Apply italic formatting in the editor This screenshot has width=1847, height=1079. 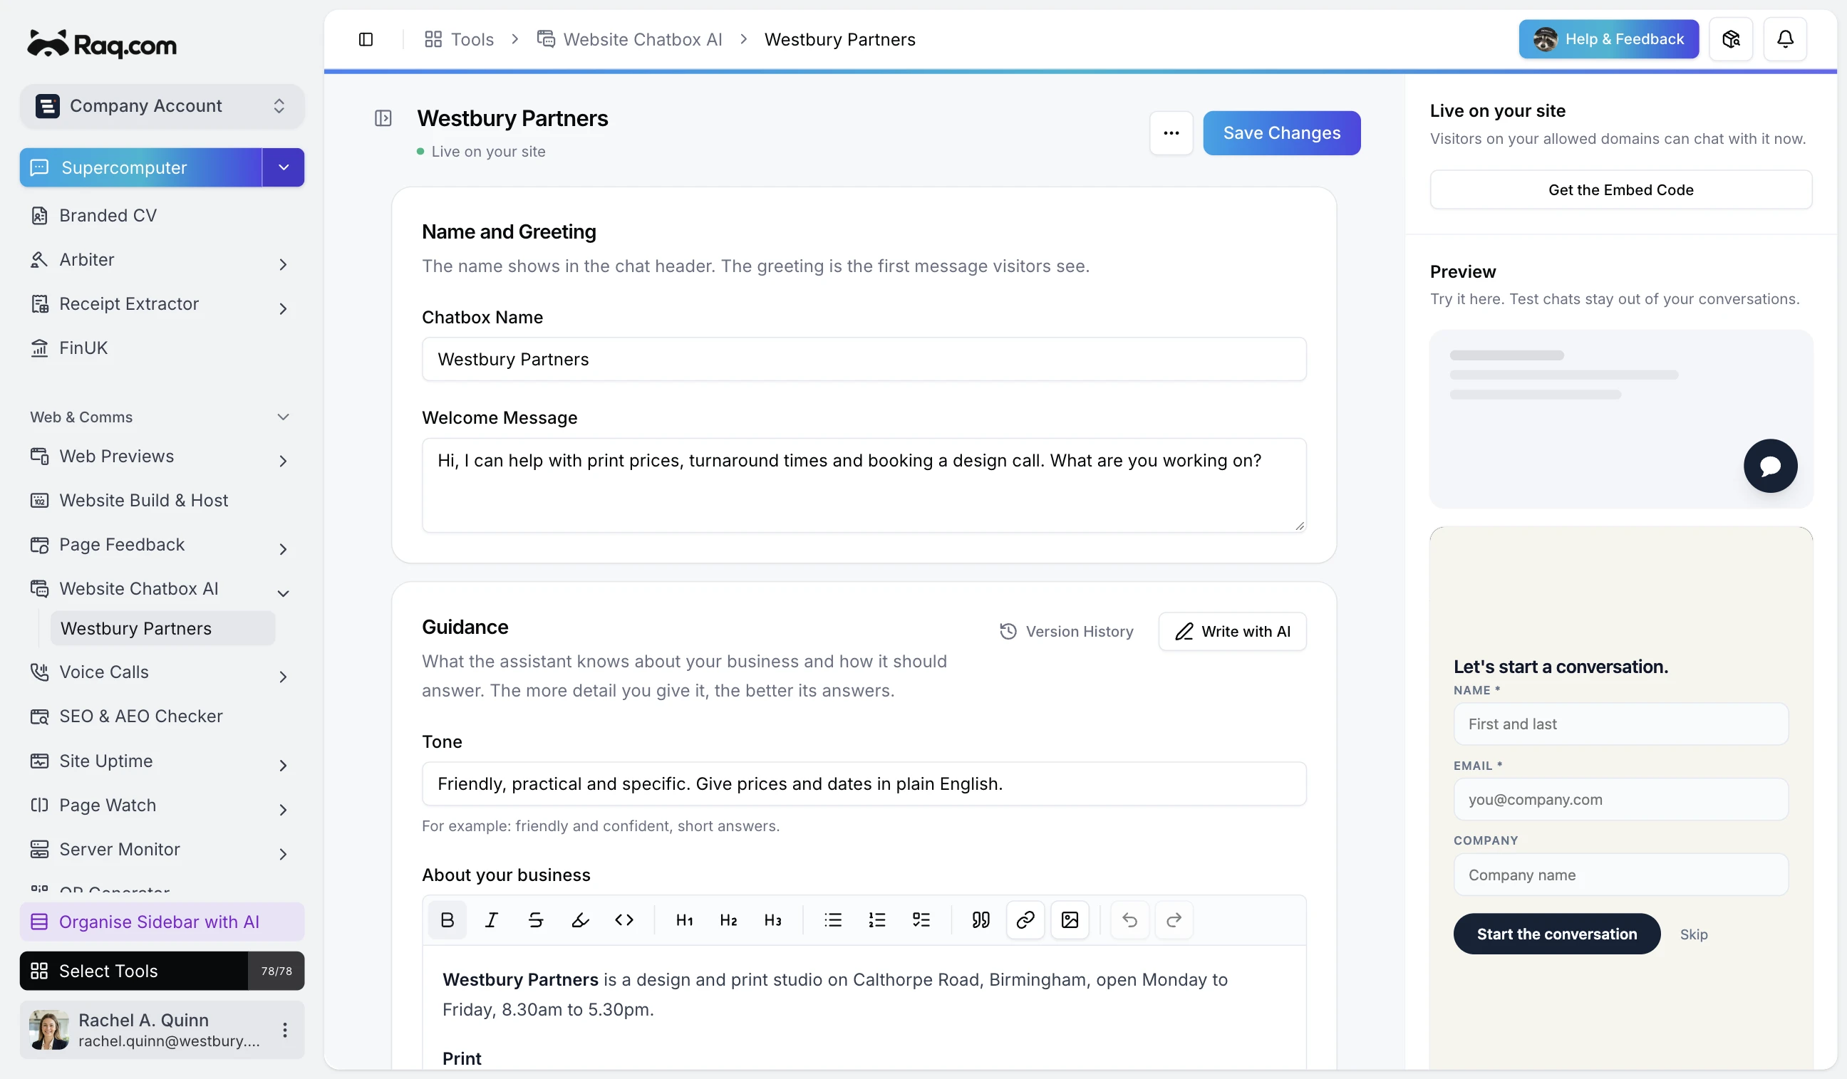coord(491,920)
